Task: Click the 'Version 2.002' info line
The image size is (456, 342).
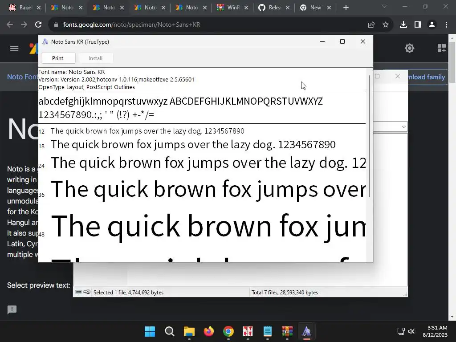Action: [116, 79]
